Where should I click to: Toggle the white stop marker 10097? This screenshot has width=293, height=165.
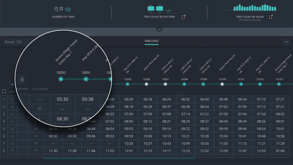[x=165, y=84]
